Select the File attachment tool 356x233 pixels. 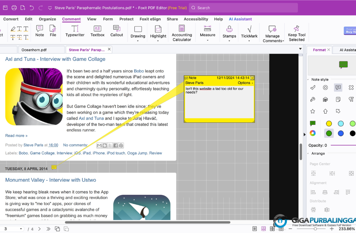pos(53,31)
